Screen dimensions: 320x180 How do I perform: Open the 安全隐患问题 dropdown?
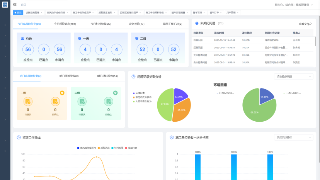click(293, 77)
